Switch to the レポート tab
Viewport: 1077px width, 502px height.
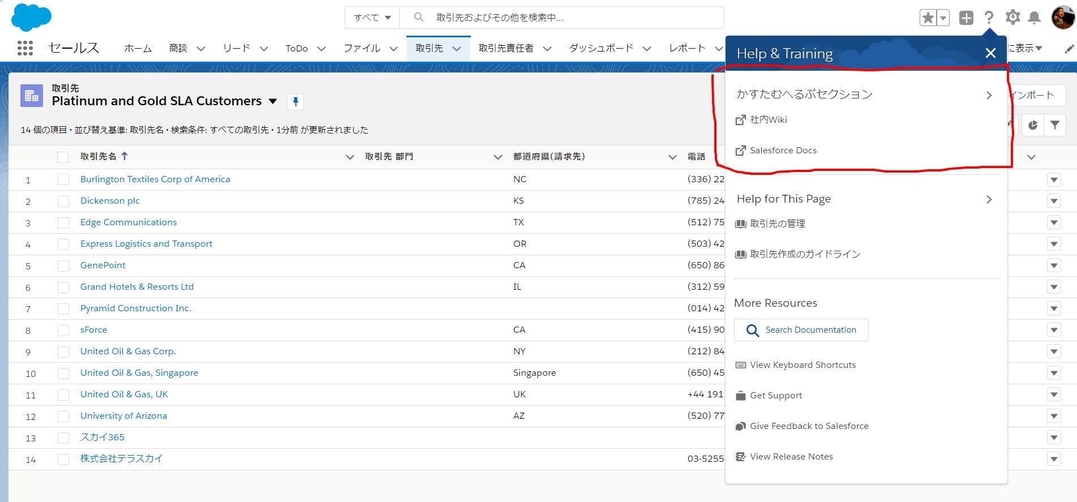point(687,48)
